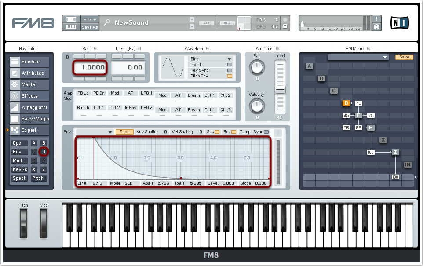Switch to the KeySc page
The height and width of the screenshot is (266, 423).
click(19, 170)
